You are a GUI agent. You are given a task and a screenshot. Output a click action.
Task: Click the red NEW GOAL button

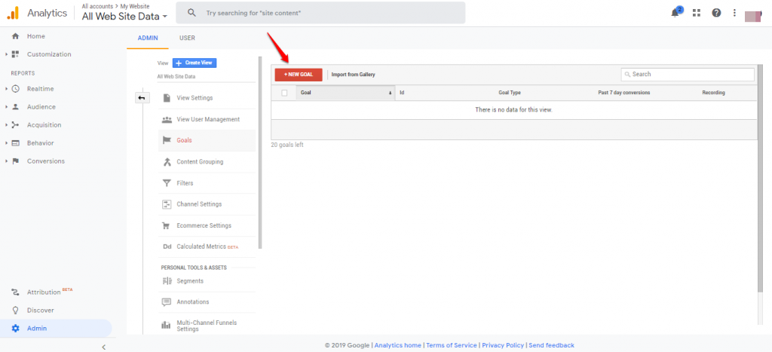coord(299,75)
